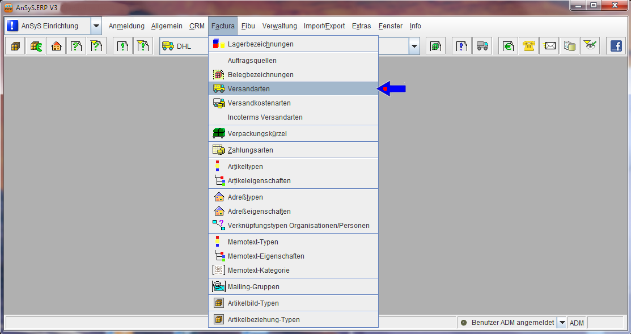Click the documents and database cylinder icon
631x334 pixels.
pos(570,46)
